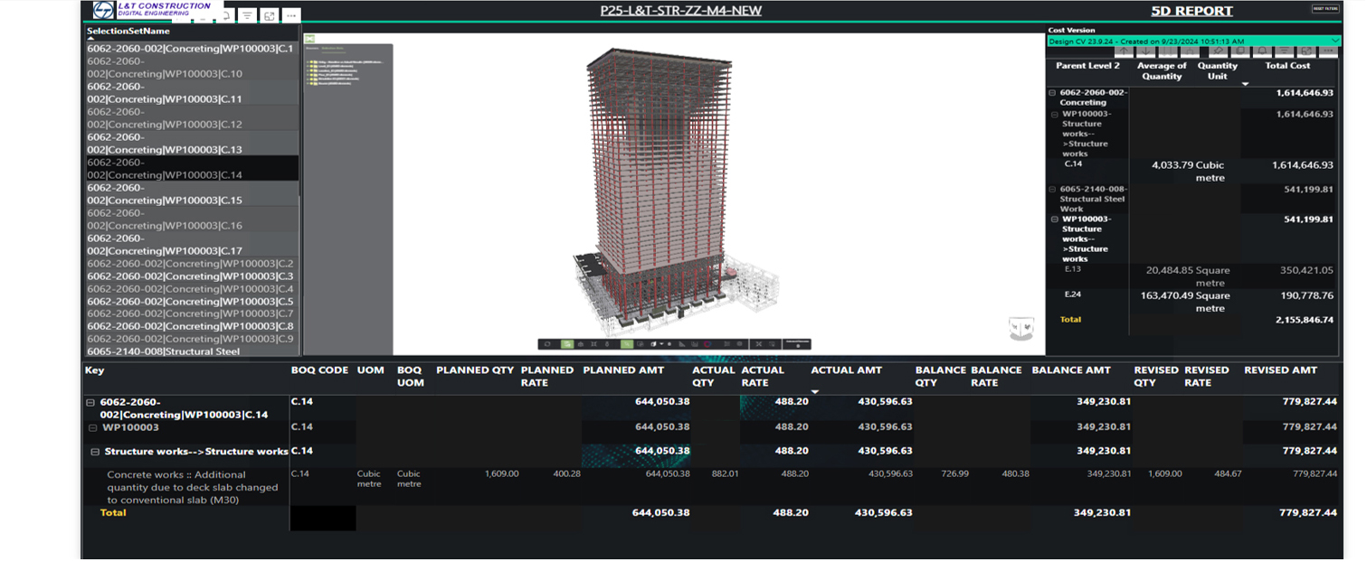Open focus mode on cost table visual

(1305, 52)
